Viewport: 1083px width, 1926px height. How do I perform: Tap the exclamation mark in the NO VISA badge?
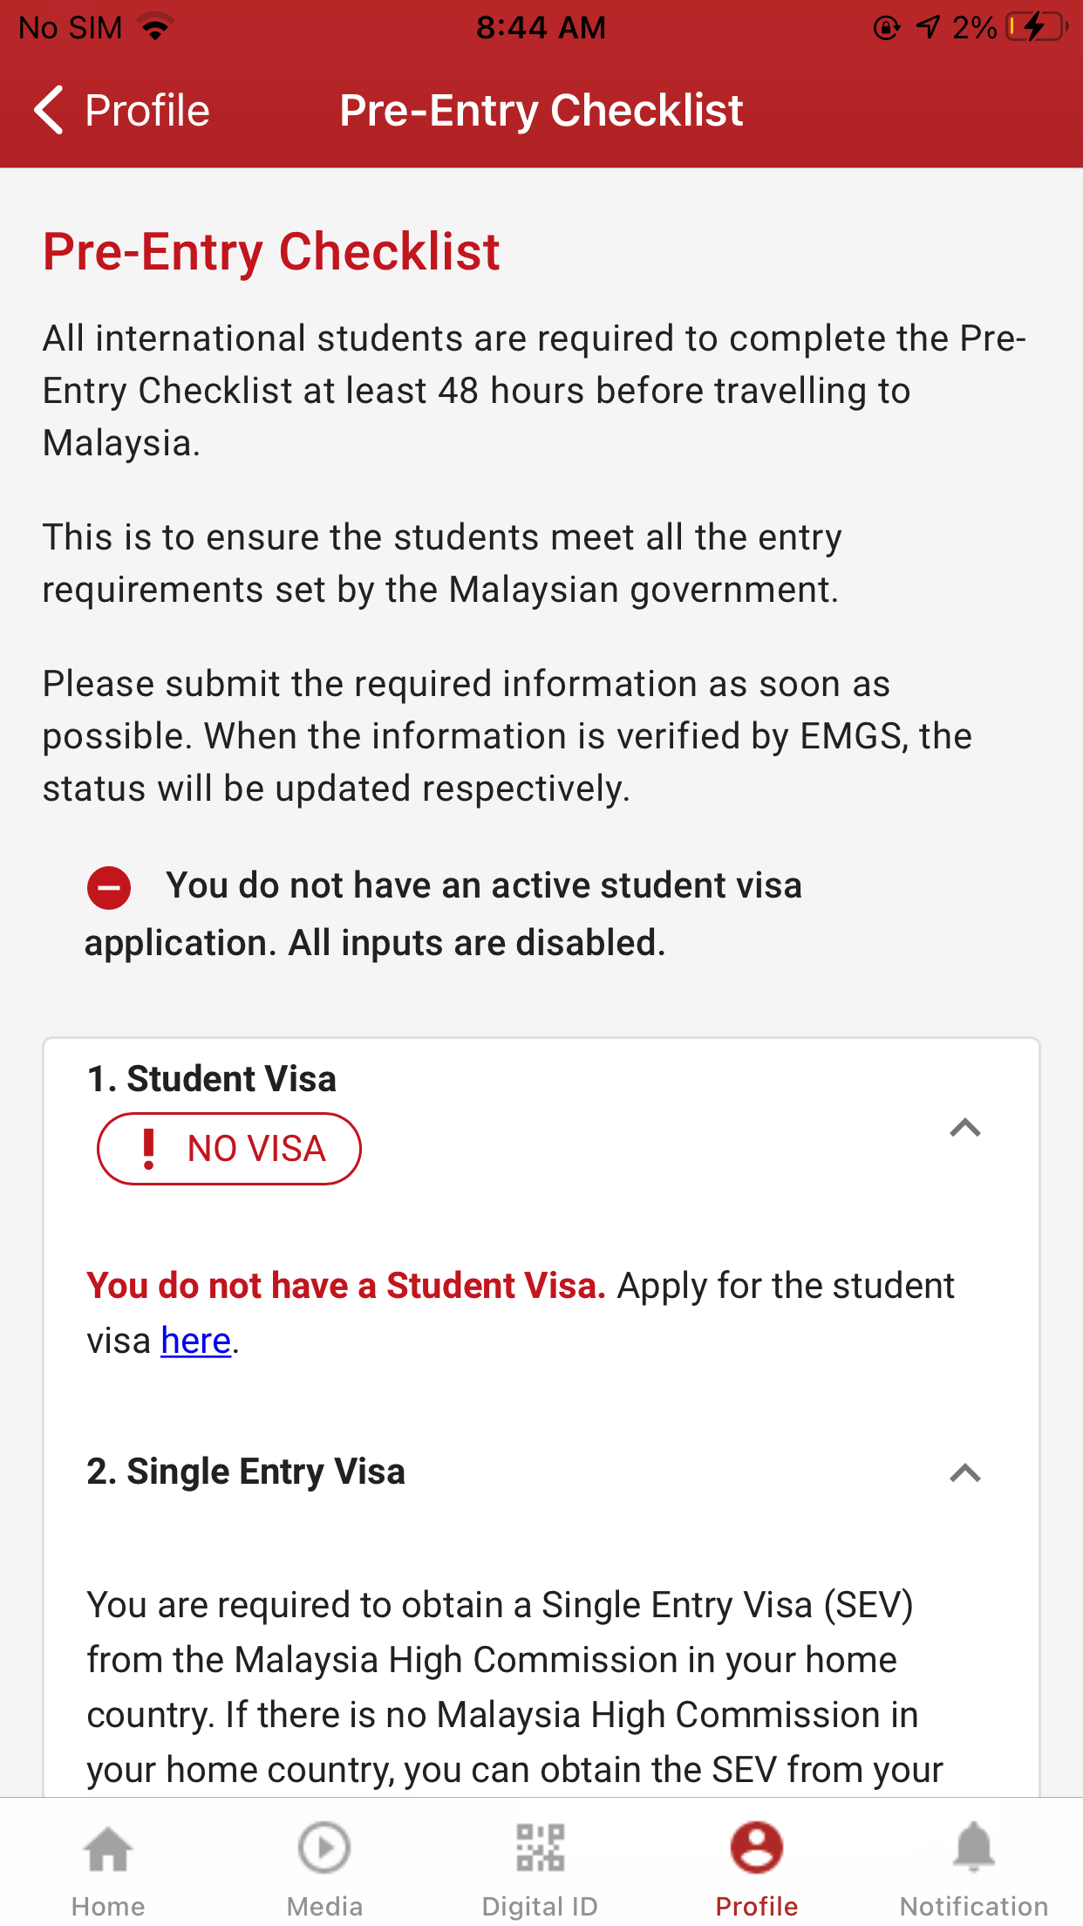149,1148
